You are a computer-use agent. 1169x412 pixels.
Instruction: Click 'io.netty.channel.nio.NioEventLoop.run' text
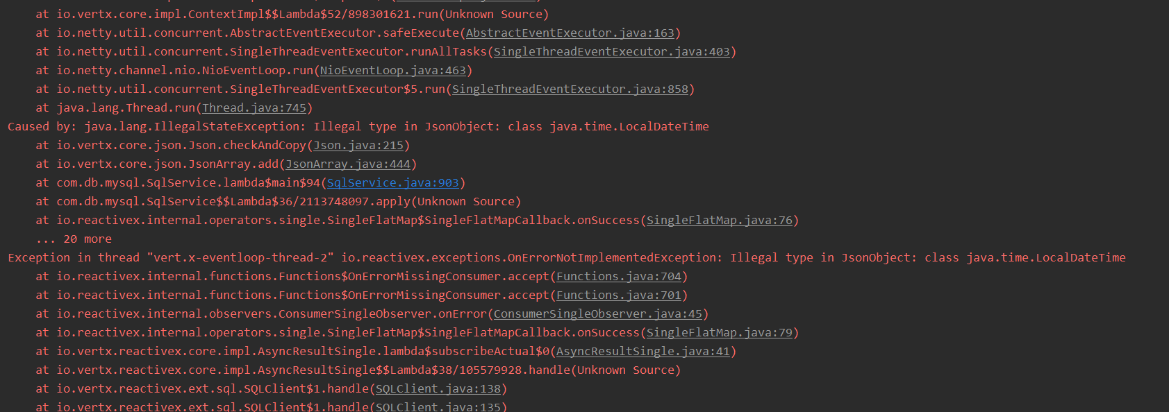185,70
